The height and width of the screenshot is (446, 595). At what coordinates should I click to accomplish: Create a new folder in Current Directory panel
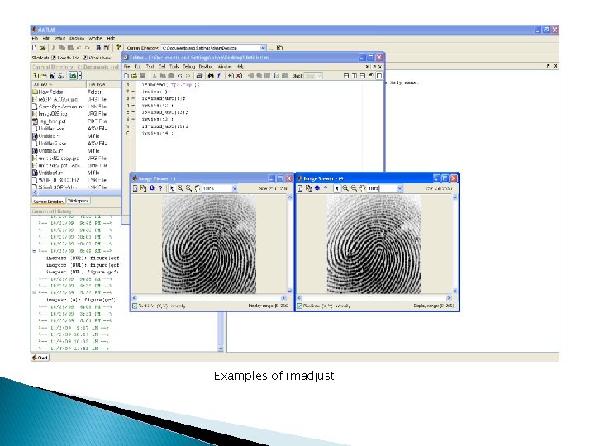click(44, 76)
